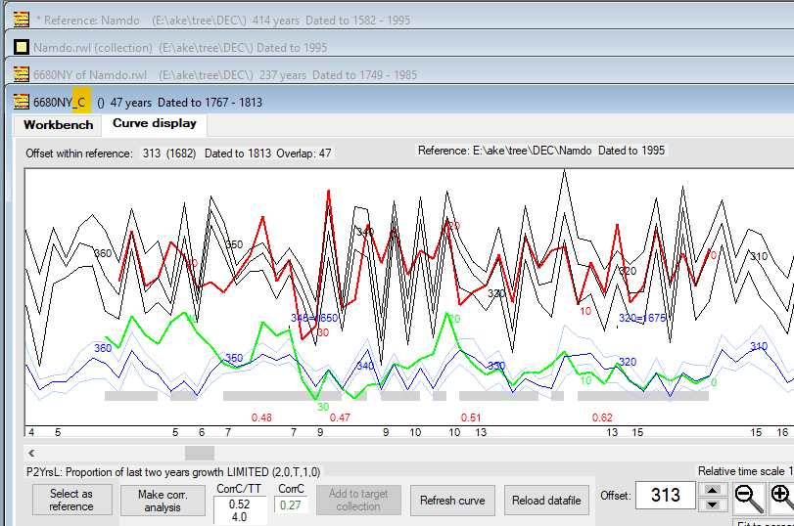Click the Reference path Namdo Dated text
This screenshot has width=794, height=526.
tap(541, 151)
